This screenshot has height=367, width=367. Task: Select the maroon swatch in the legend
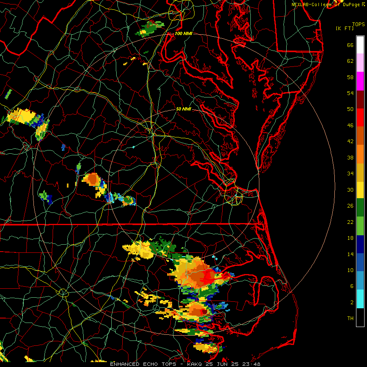coord(360,99)
